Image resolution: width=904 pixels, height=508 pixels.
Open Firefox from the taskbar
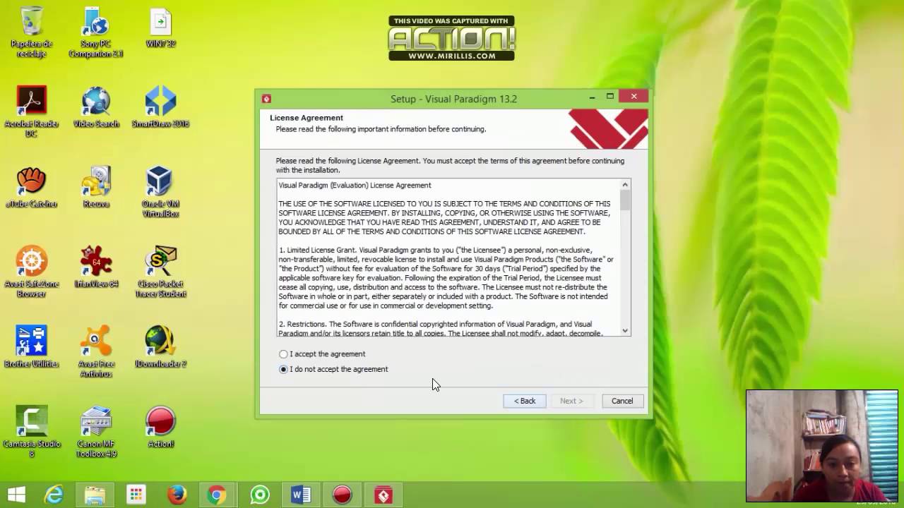click(x=177, y=495)
